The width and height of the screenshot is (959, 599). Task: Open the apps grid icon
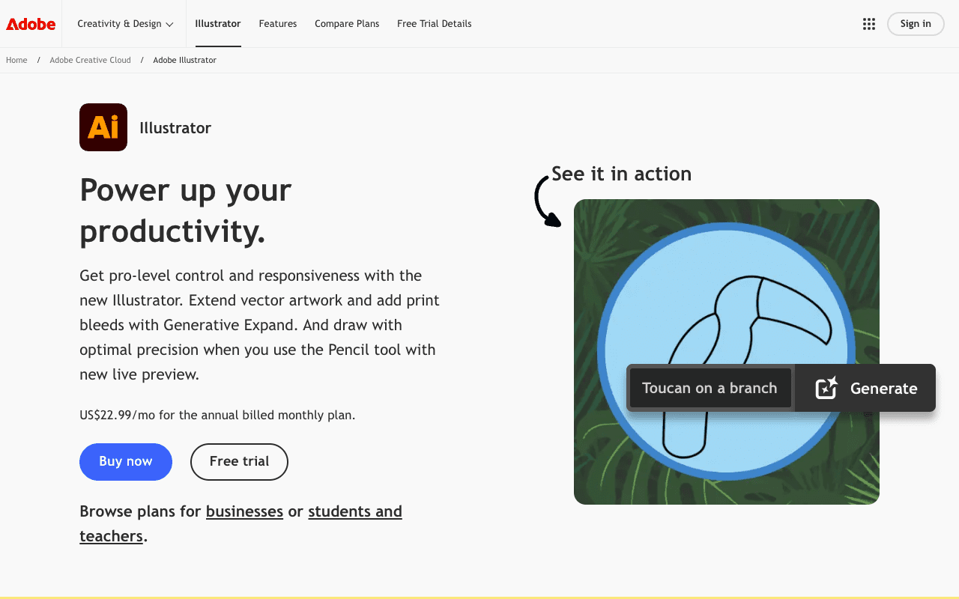coord(869,24)
